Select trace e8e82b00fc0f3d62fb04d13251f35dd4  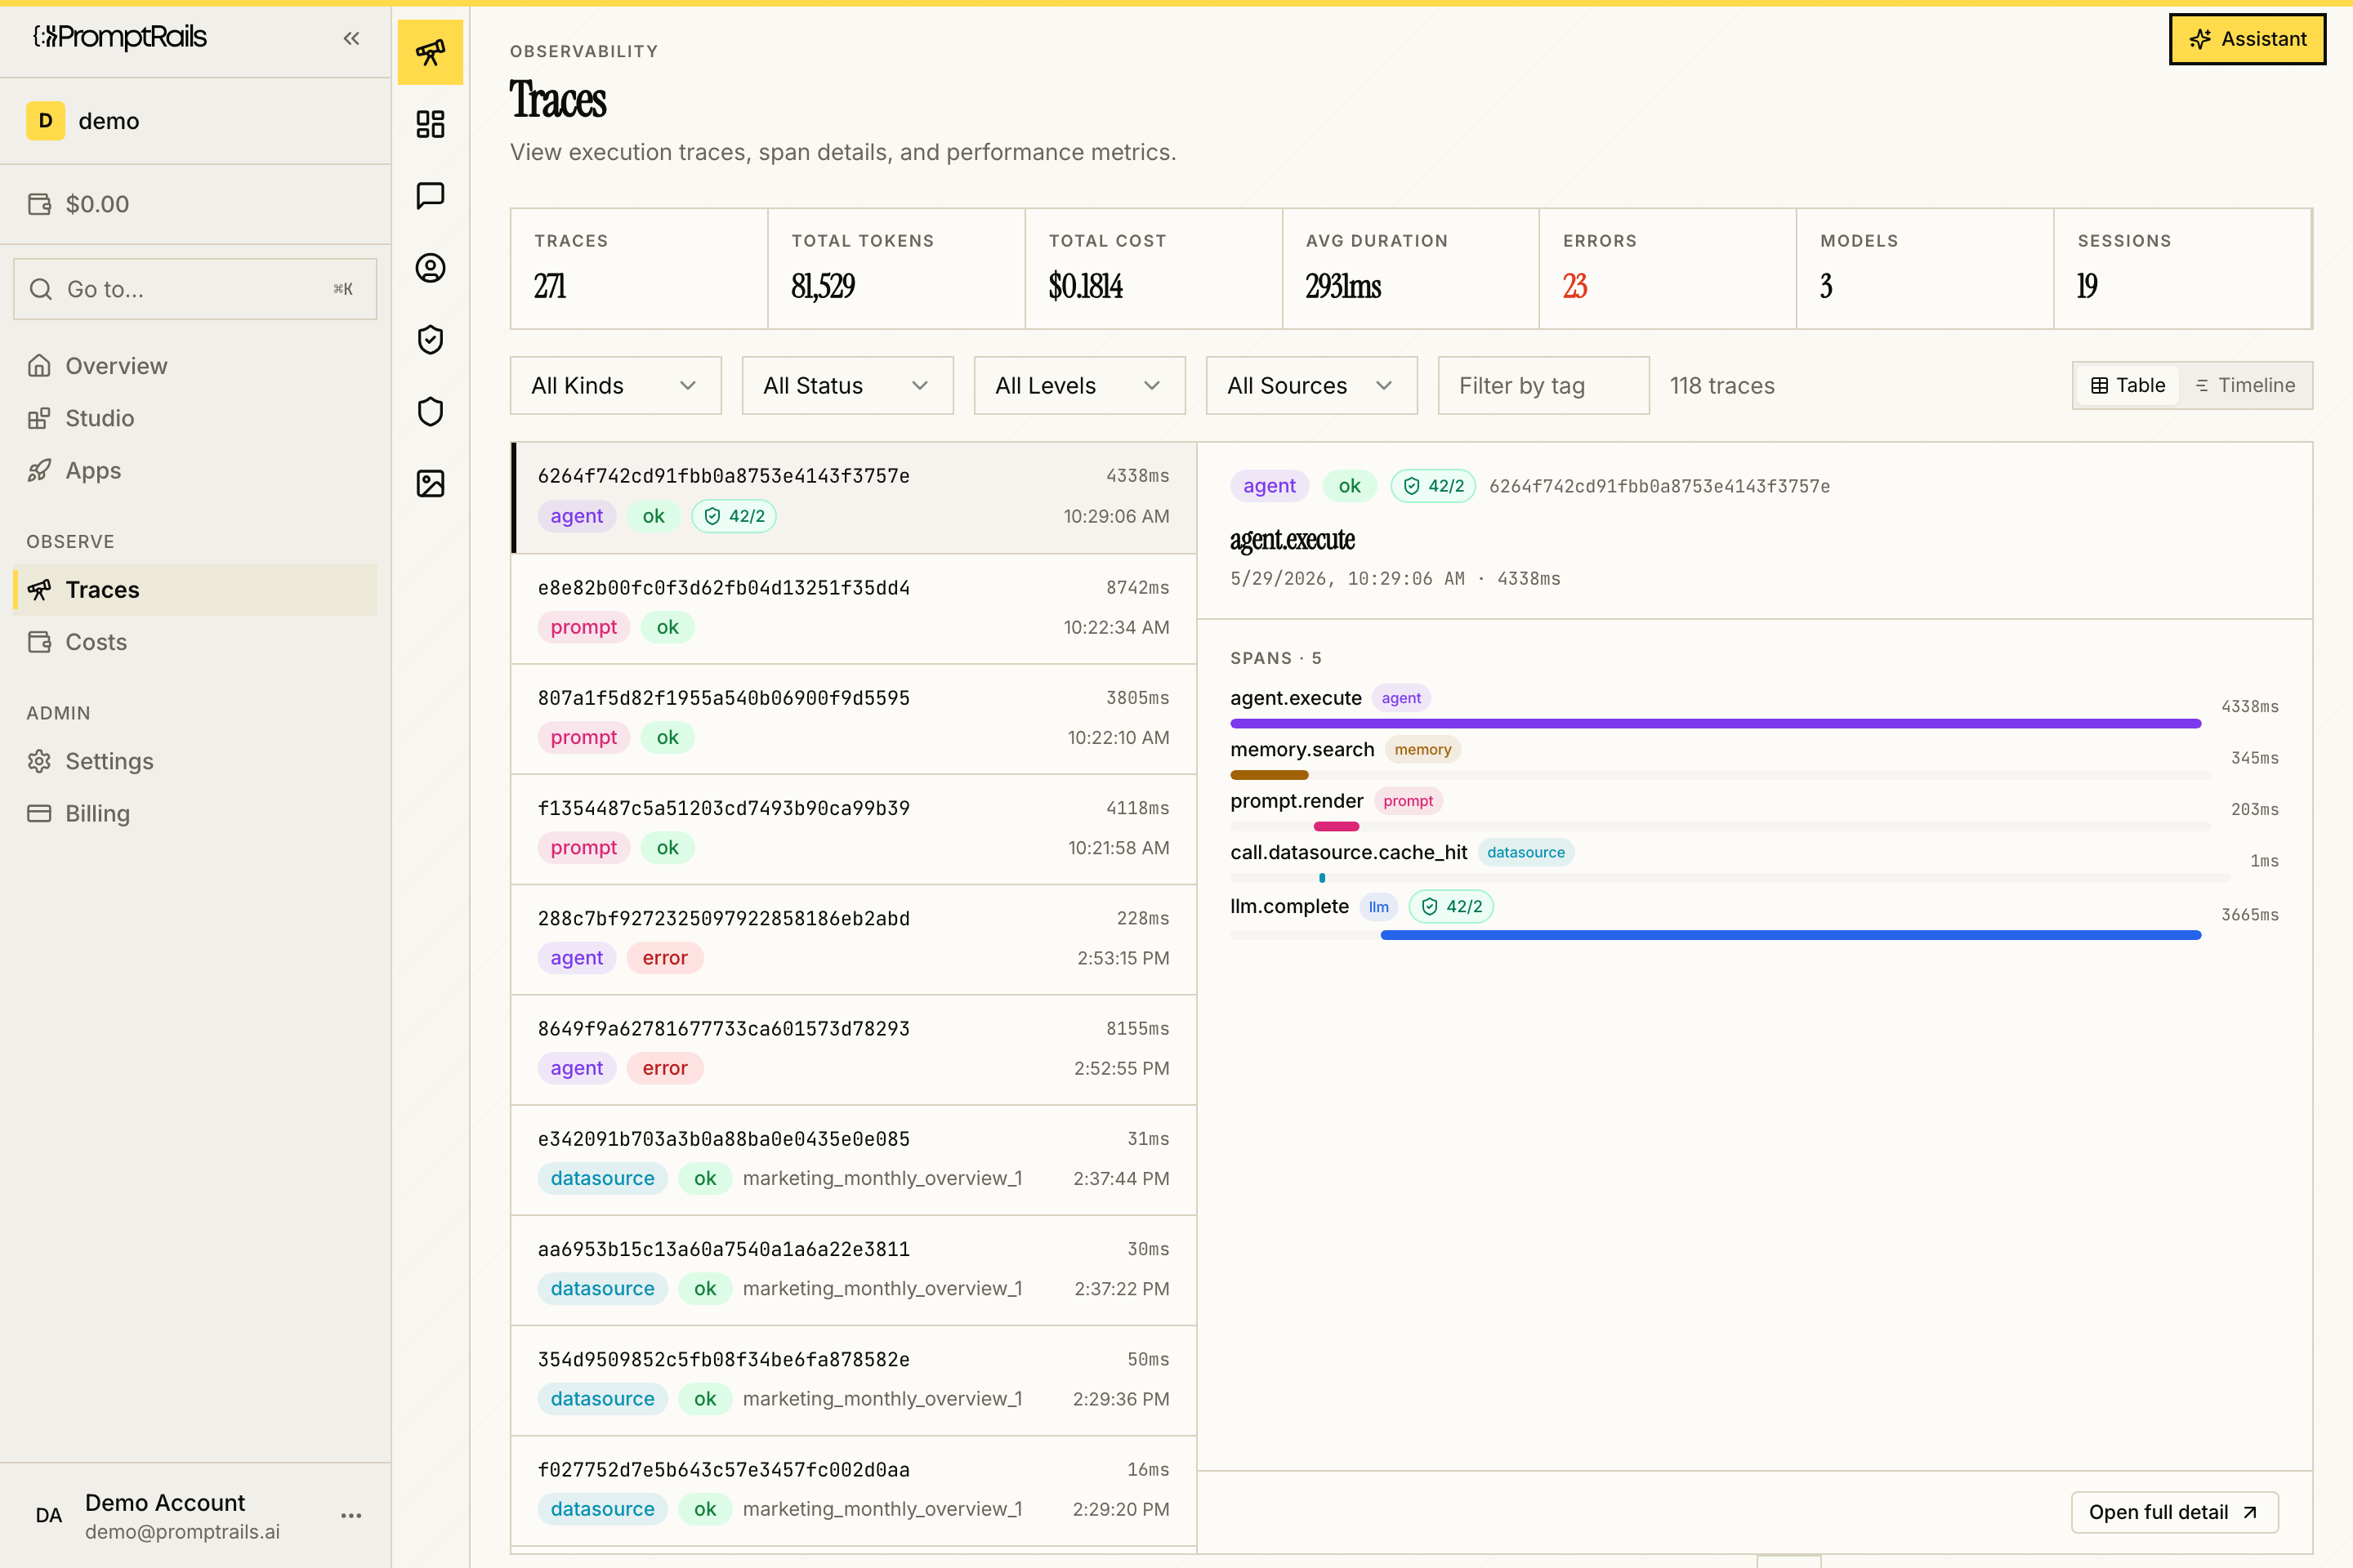pos(853,608)
